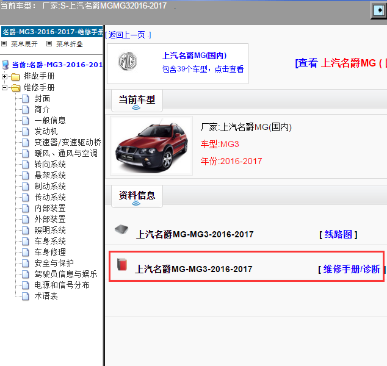Click the menu icon before 菜单展开
Viewport: 387px width, 366px height.
point(4,44)
